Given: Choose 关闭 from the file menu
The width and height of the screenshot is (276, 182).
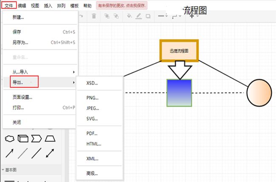Looking at the screenshot, I should click(x=40, y=122).
